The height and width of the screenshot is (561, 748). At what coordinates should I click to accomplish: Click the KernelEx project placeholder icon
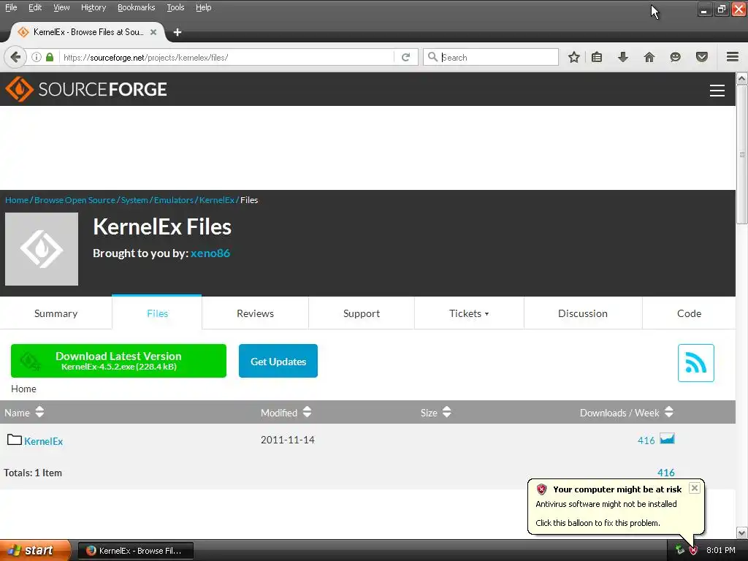coord(42,249)
